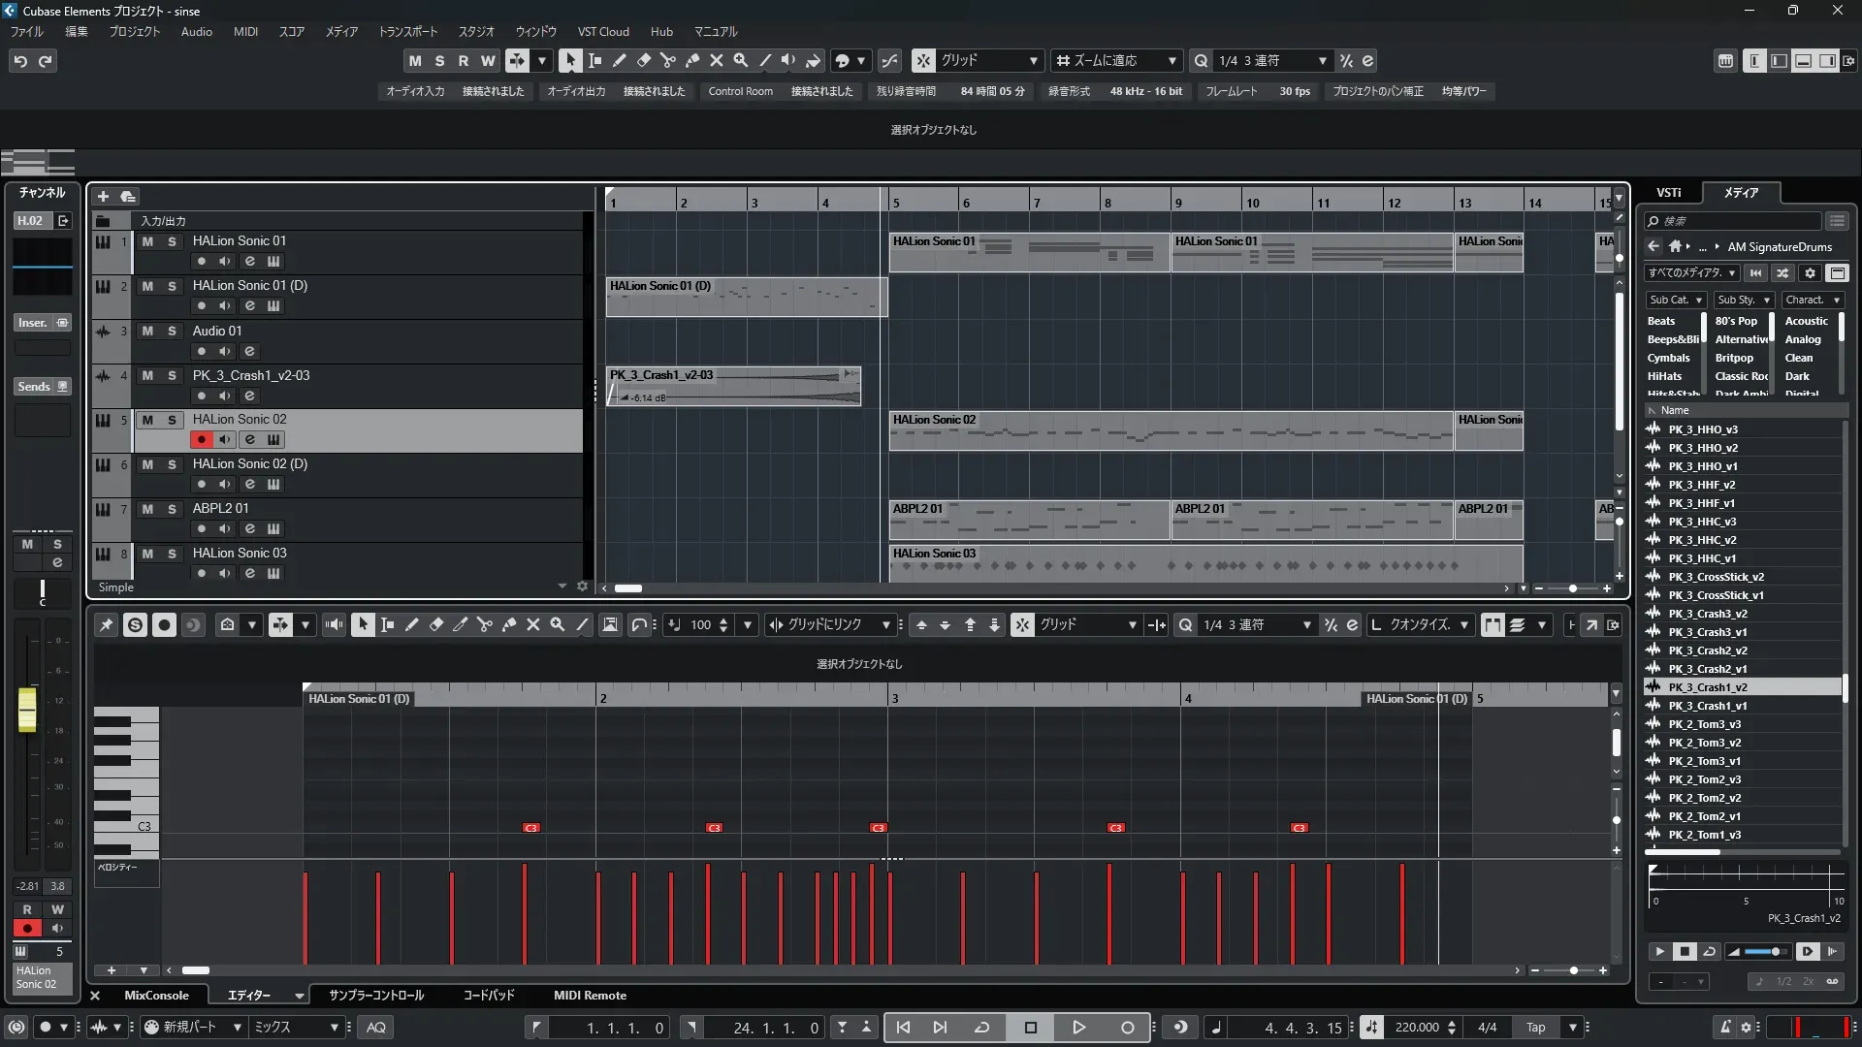Click the Tap tempo button
The width and height of the screenshot is (1862, 1047).
pyautogui.click(x=1535, y=1028)
